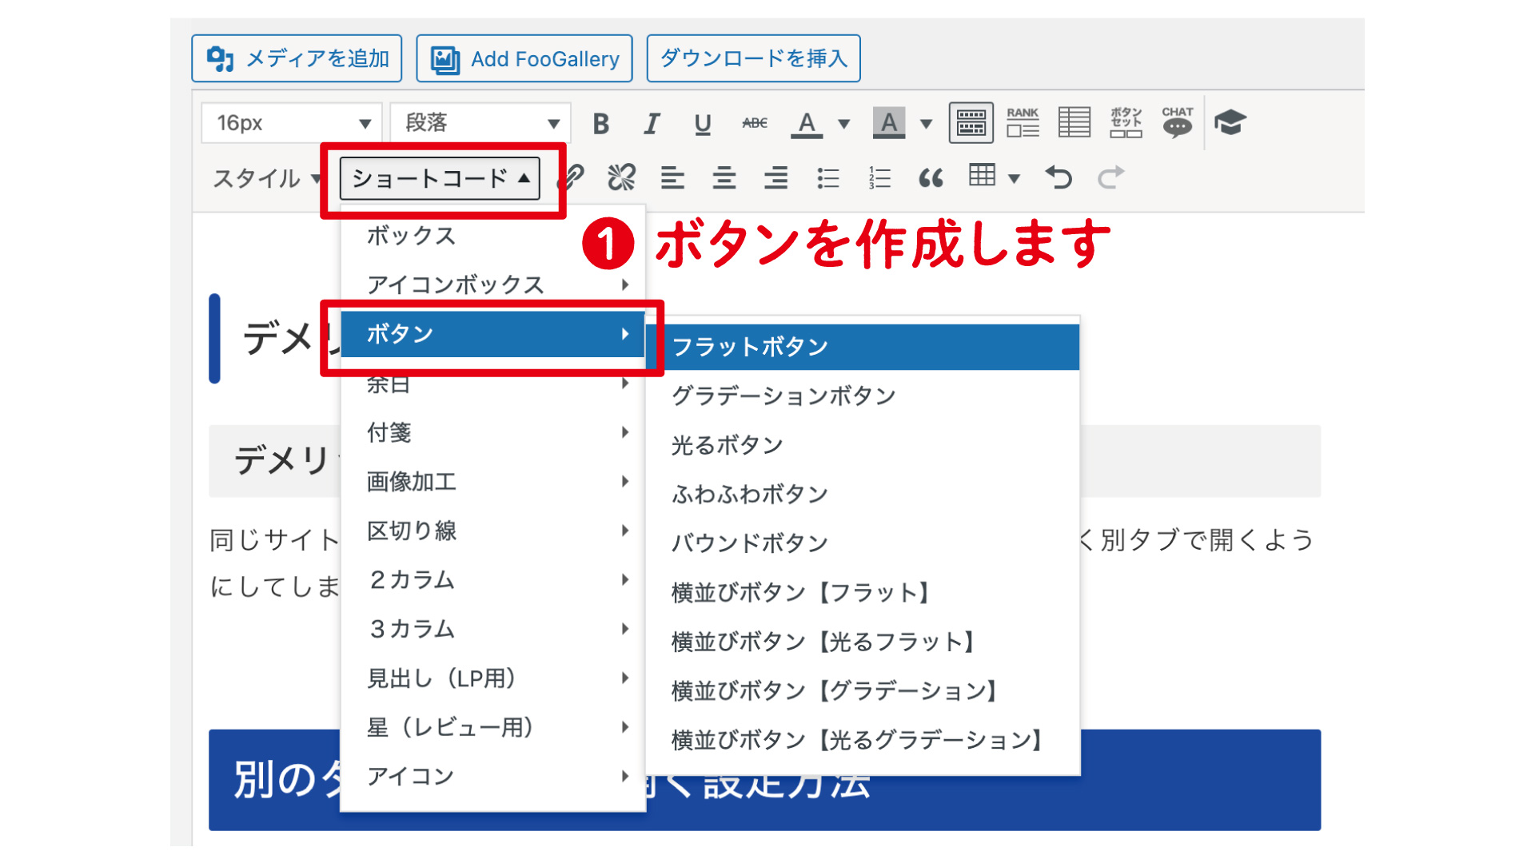Open the CHAT speech bubble tool
1535x863 pixels.
coord(1177,122)
